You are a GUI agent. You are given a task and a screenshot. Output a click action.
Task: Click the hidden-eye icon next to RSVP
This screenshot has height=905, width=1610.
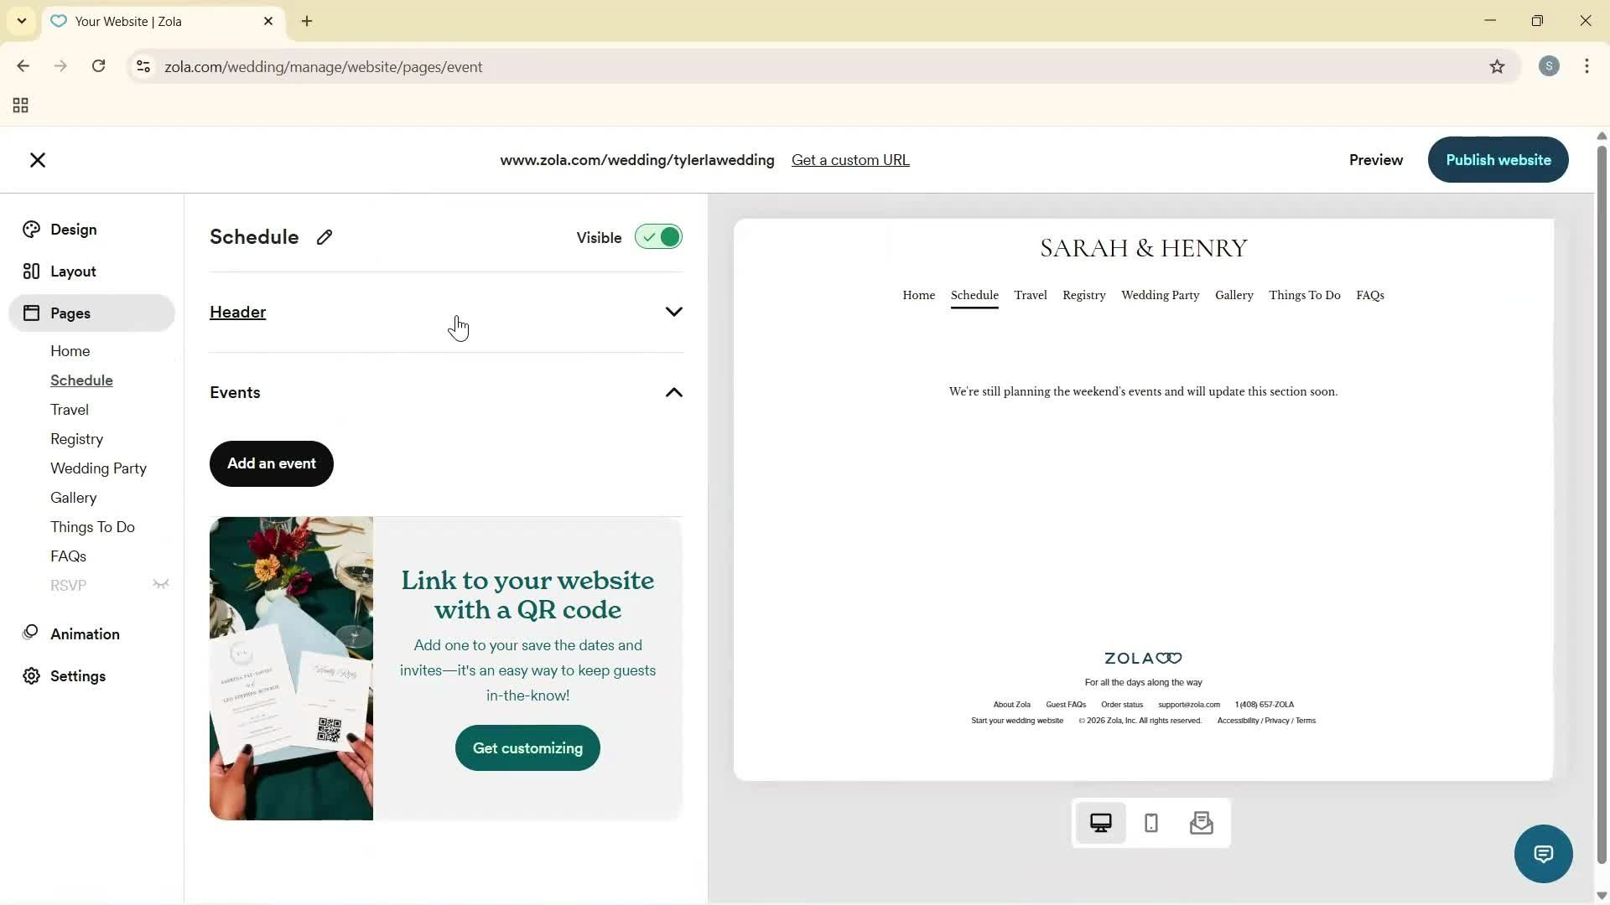point(160,584)
